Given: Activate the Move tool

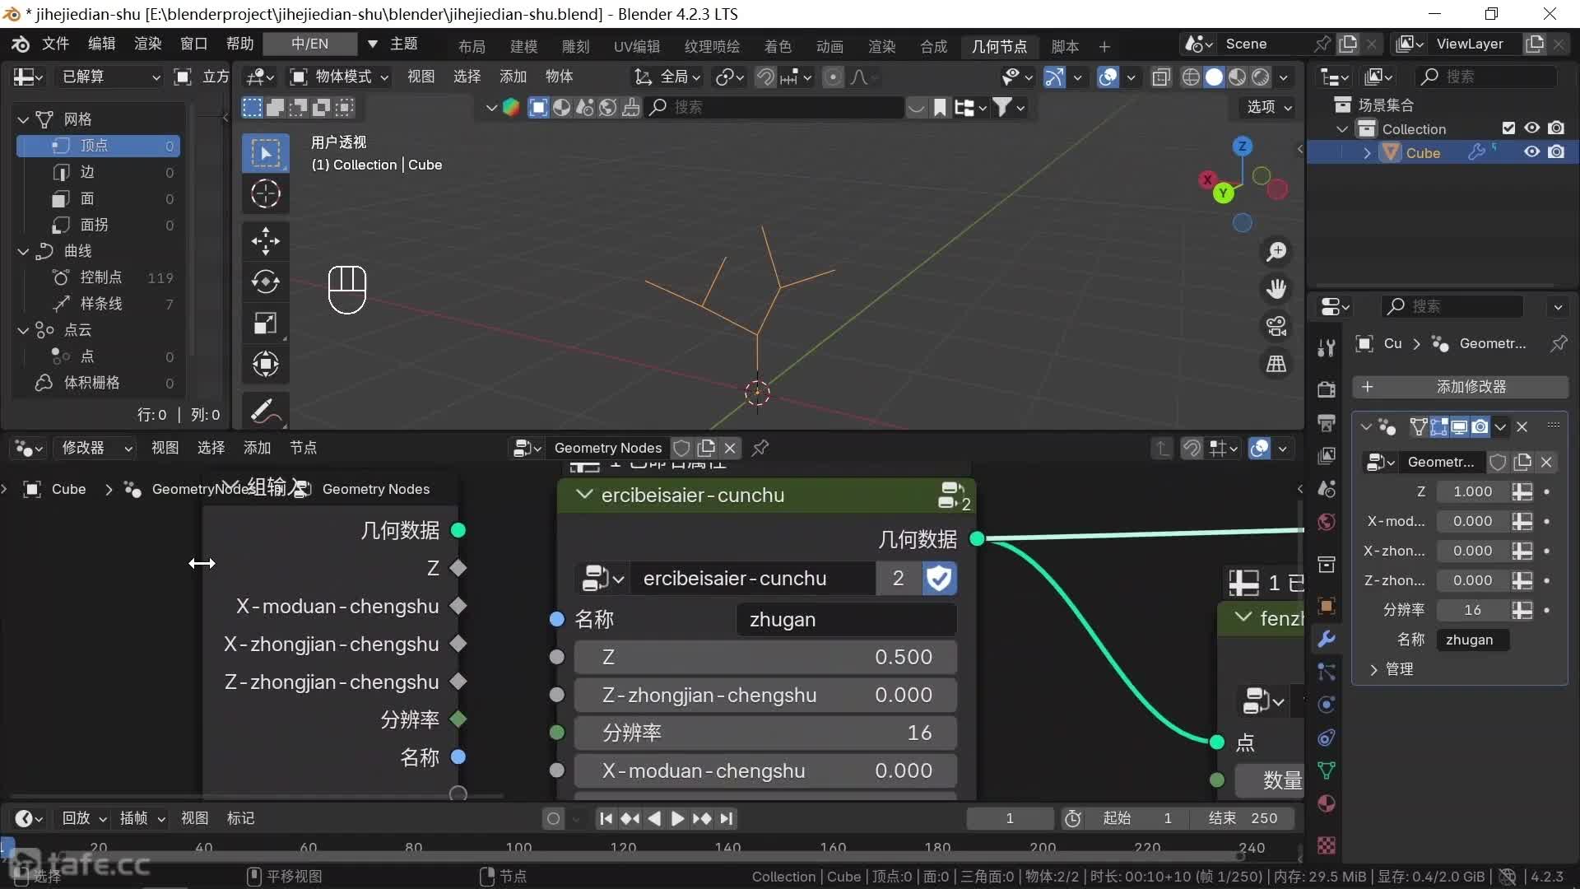Looking at the screenshot, I should [265, 241].
